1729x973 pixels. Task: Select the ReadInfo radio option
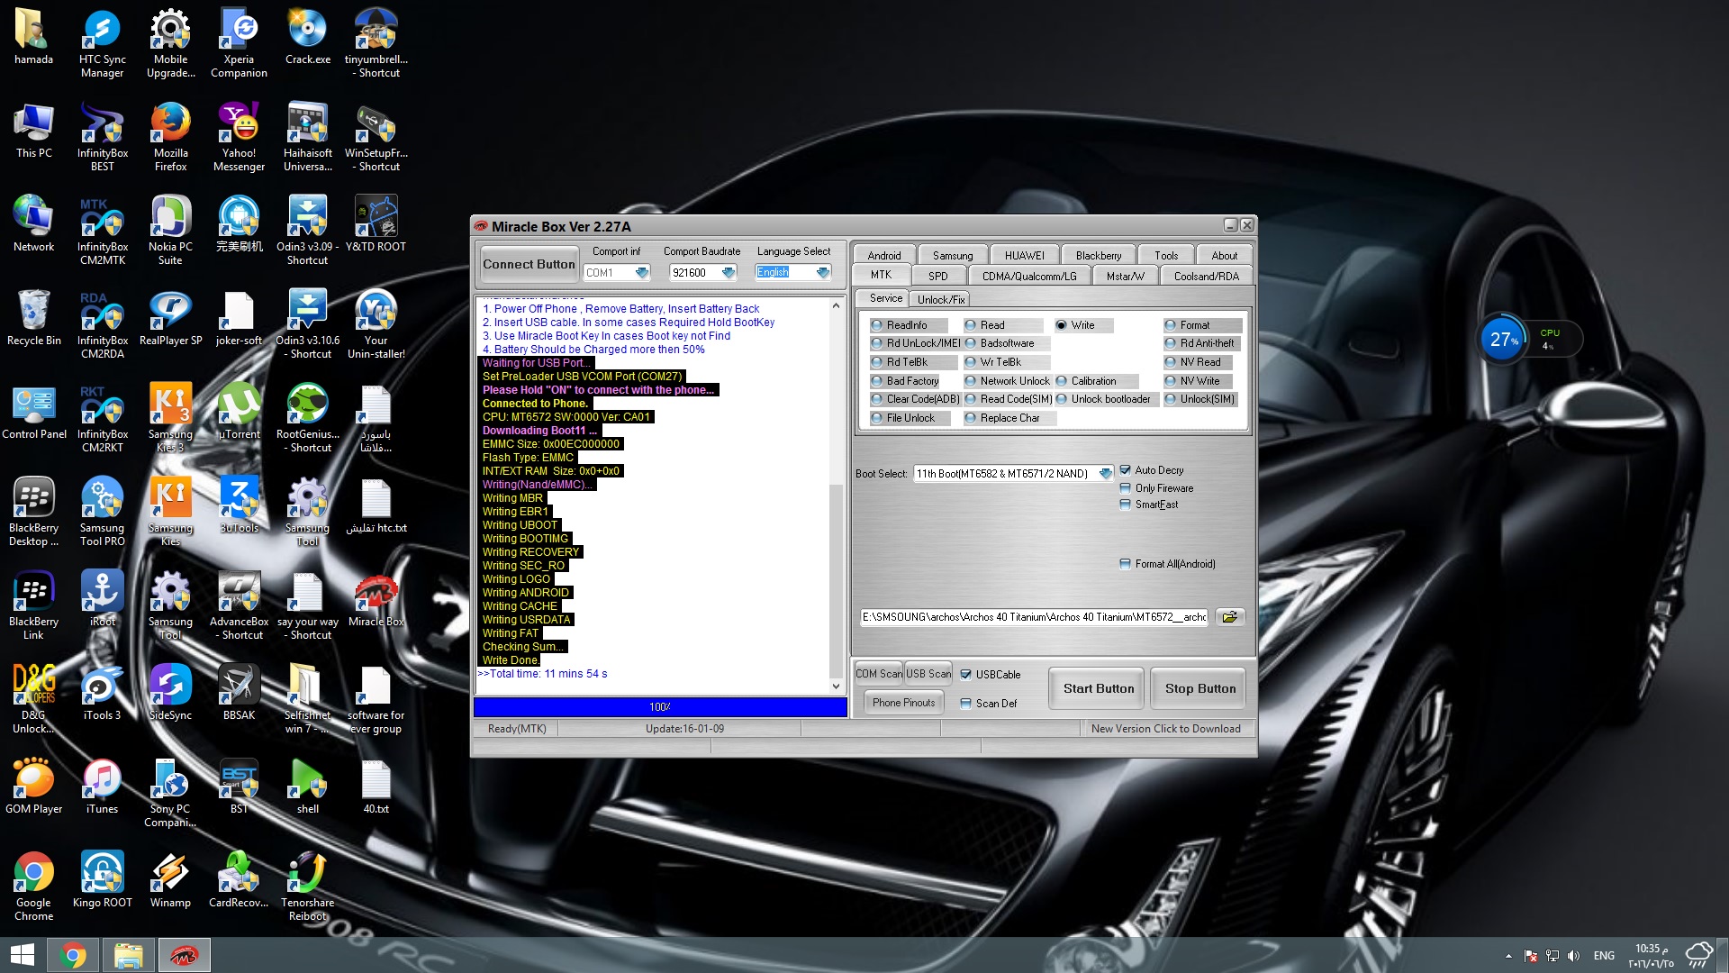pos(876,325)
